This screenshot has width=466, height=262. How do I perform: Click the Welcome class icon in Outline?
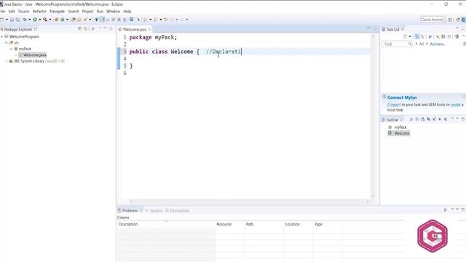tap(390, 132)
